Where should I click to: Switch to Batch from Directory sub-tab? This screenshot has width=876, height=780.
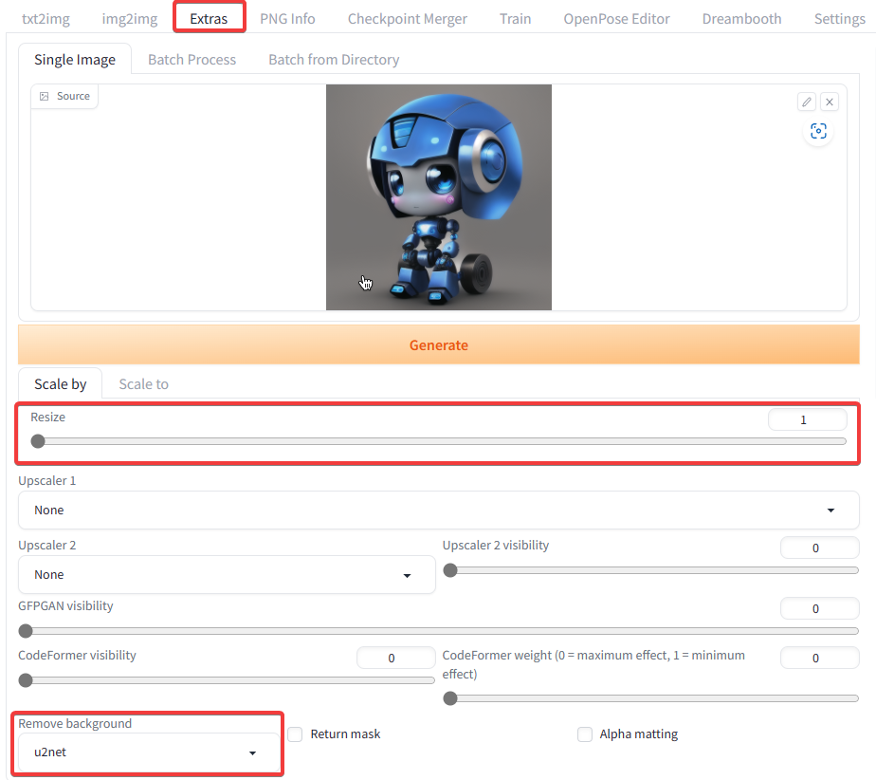coord(334,59)
